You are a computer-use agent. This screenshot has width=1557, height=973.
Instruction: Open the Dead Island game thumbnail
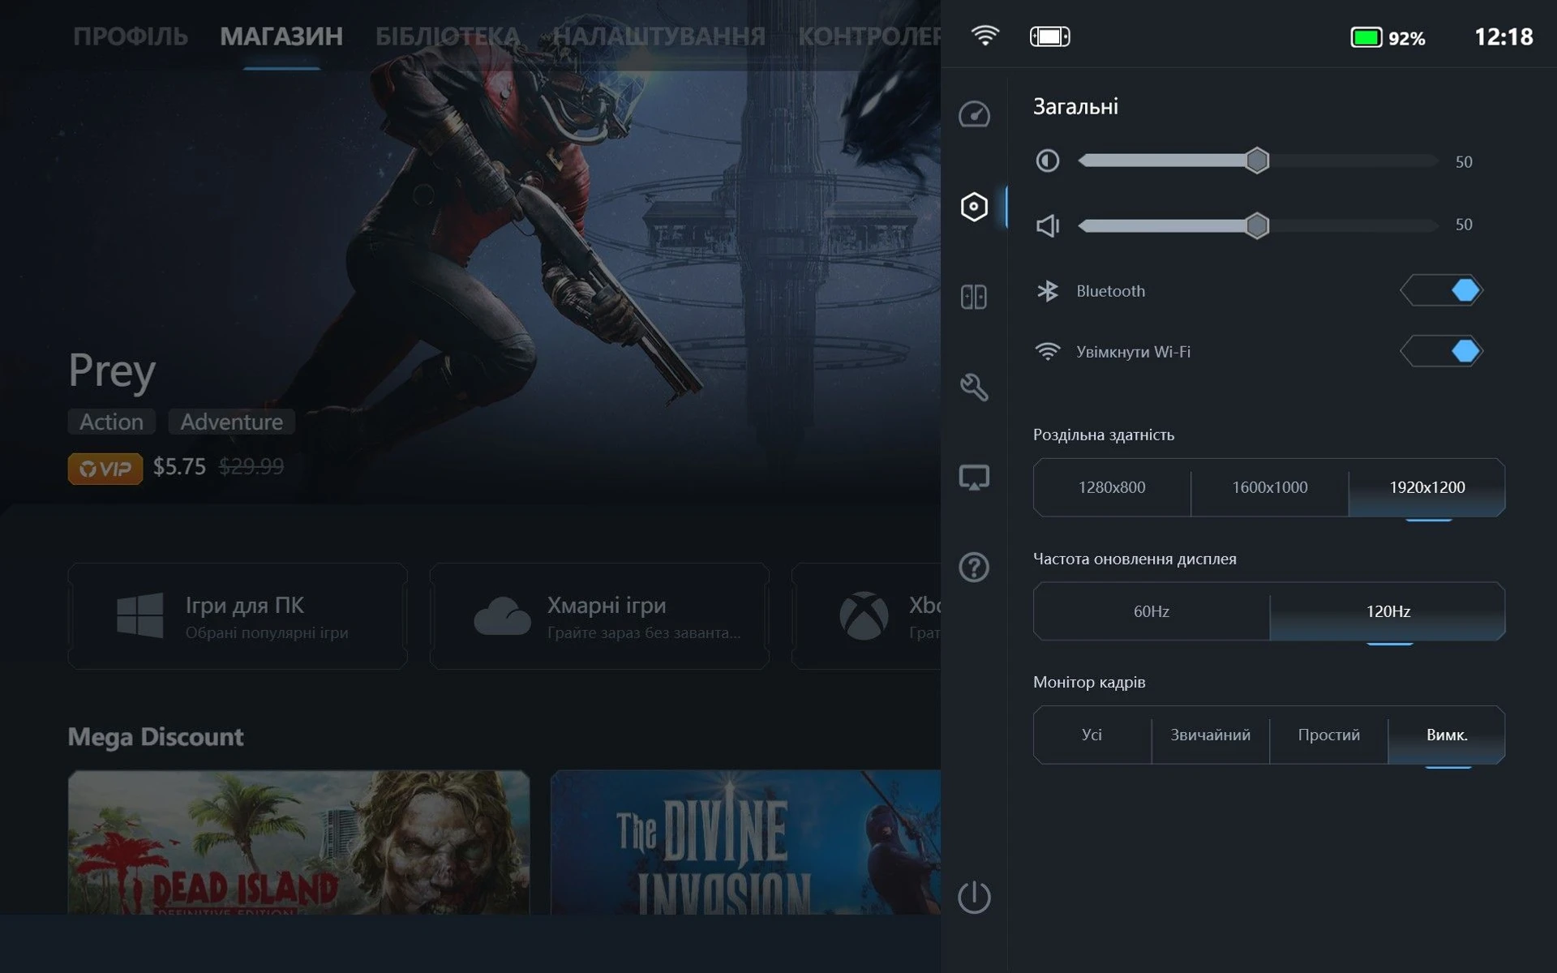pos(298,842)
